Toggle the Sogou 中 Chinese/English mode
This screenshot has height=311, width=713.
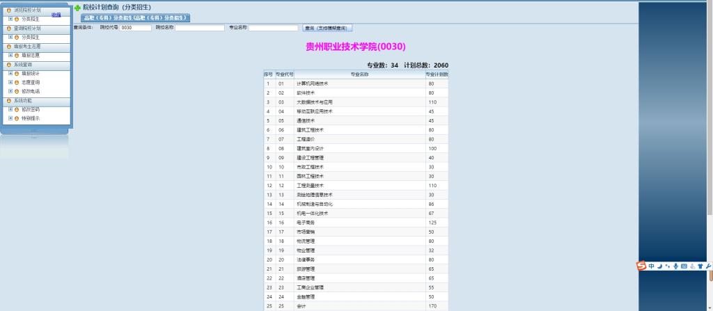pyautogui.click(x=651, y=266)
